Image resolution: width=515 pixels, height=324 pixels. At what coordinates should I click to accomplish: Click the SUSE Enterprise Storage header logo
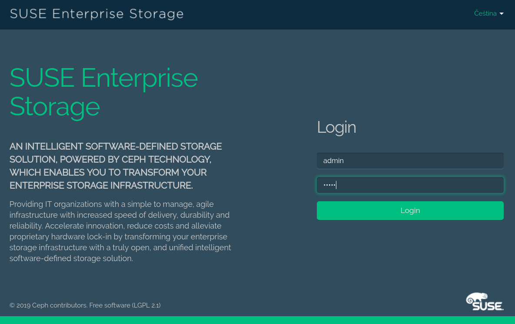(96, 14)
